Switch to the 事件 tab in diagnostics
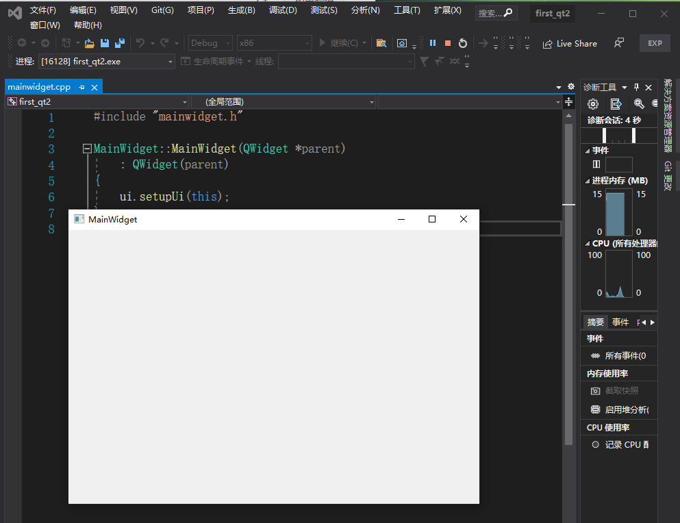The image size is (680, 523). tap(620, 322)
